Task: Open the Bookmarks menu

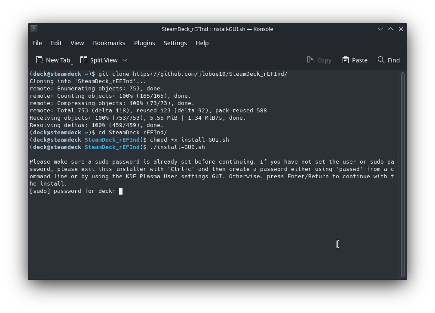Action: coord(109,43)
